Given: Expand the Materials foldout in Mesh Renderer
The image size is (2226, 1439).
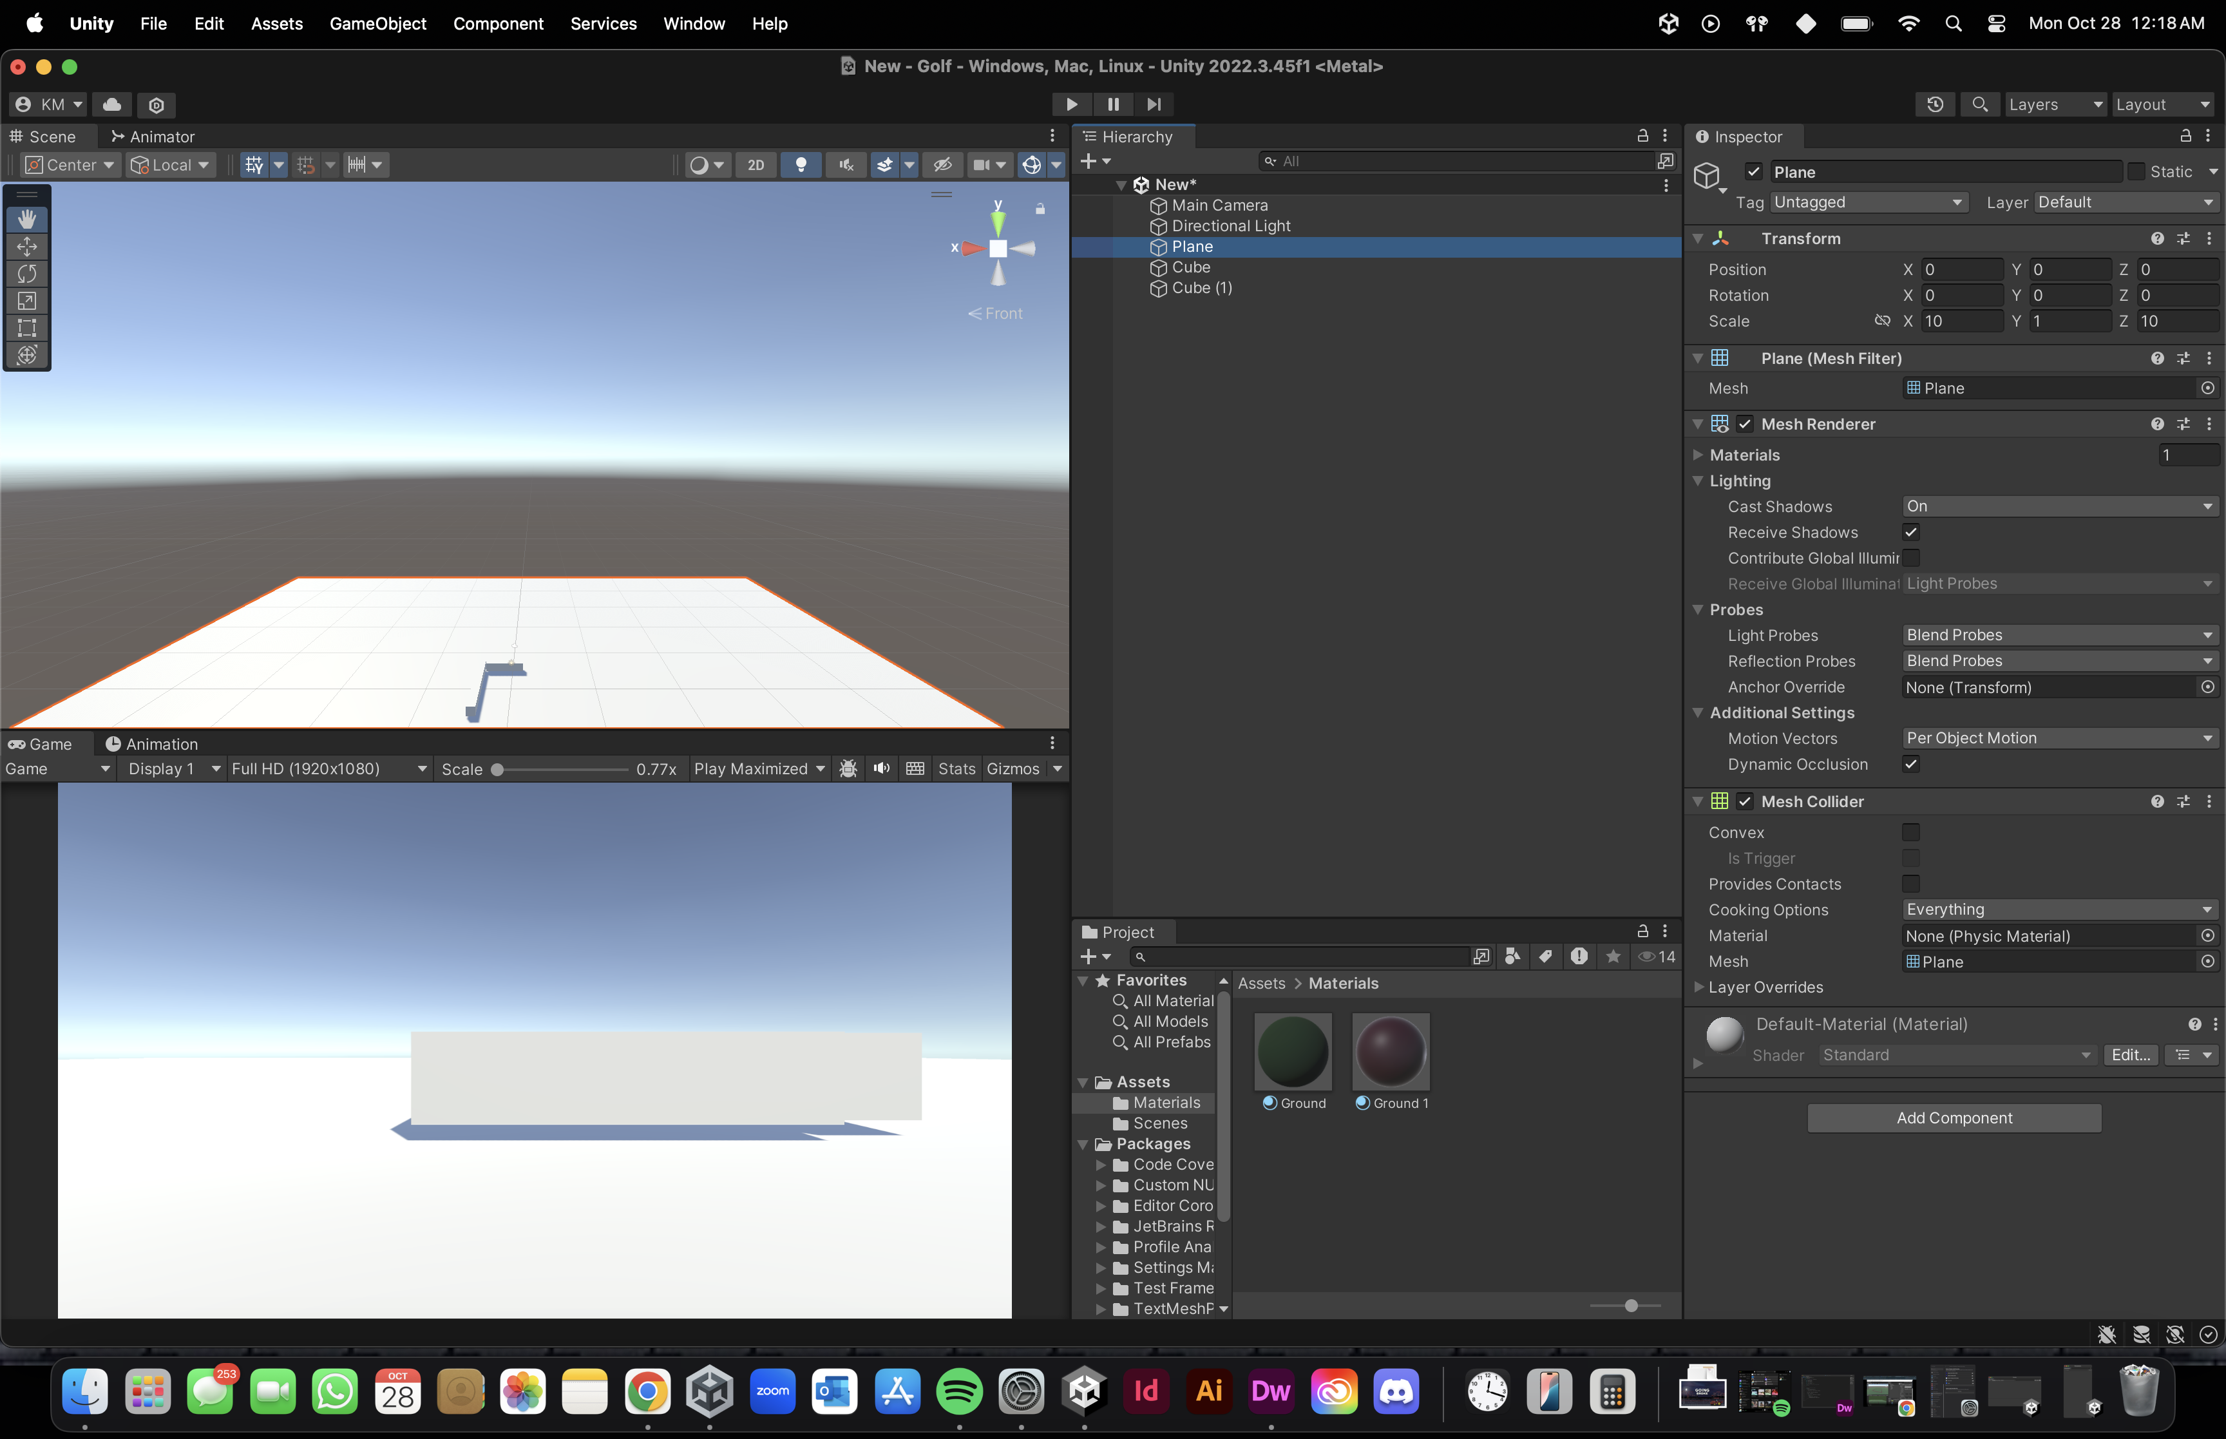Looking at the screenshot, I should coord(1698,455).
